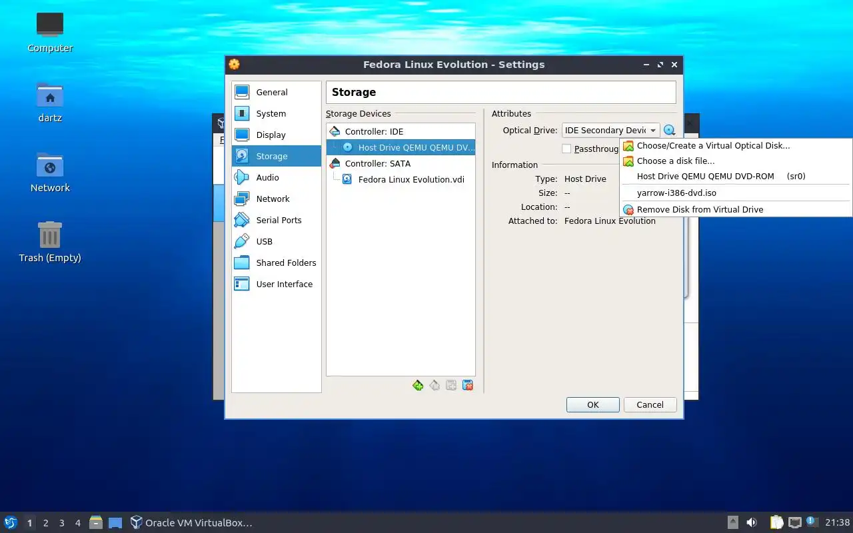Switch to workspace 4

coord(77,523)
